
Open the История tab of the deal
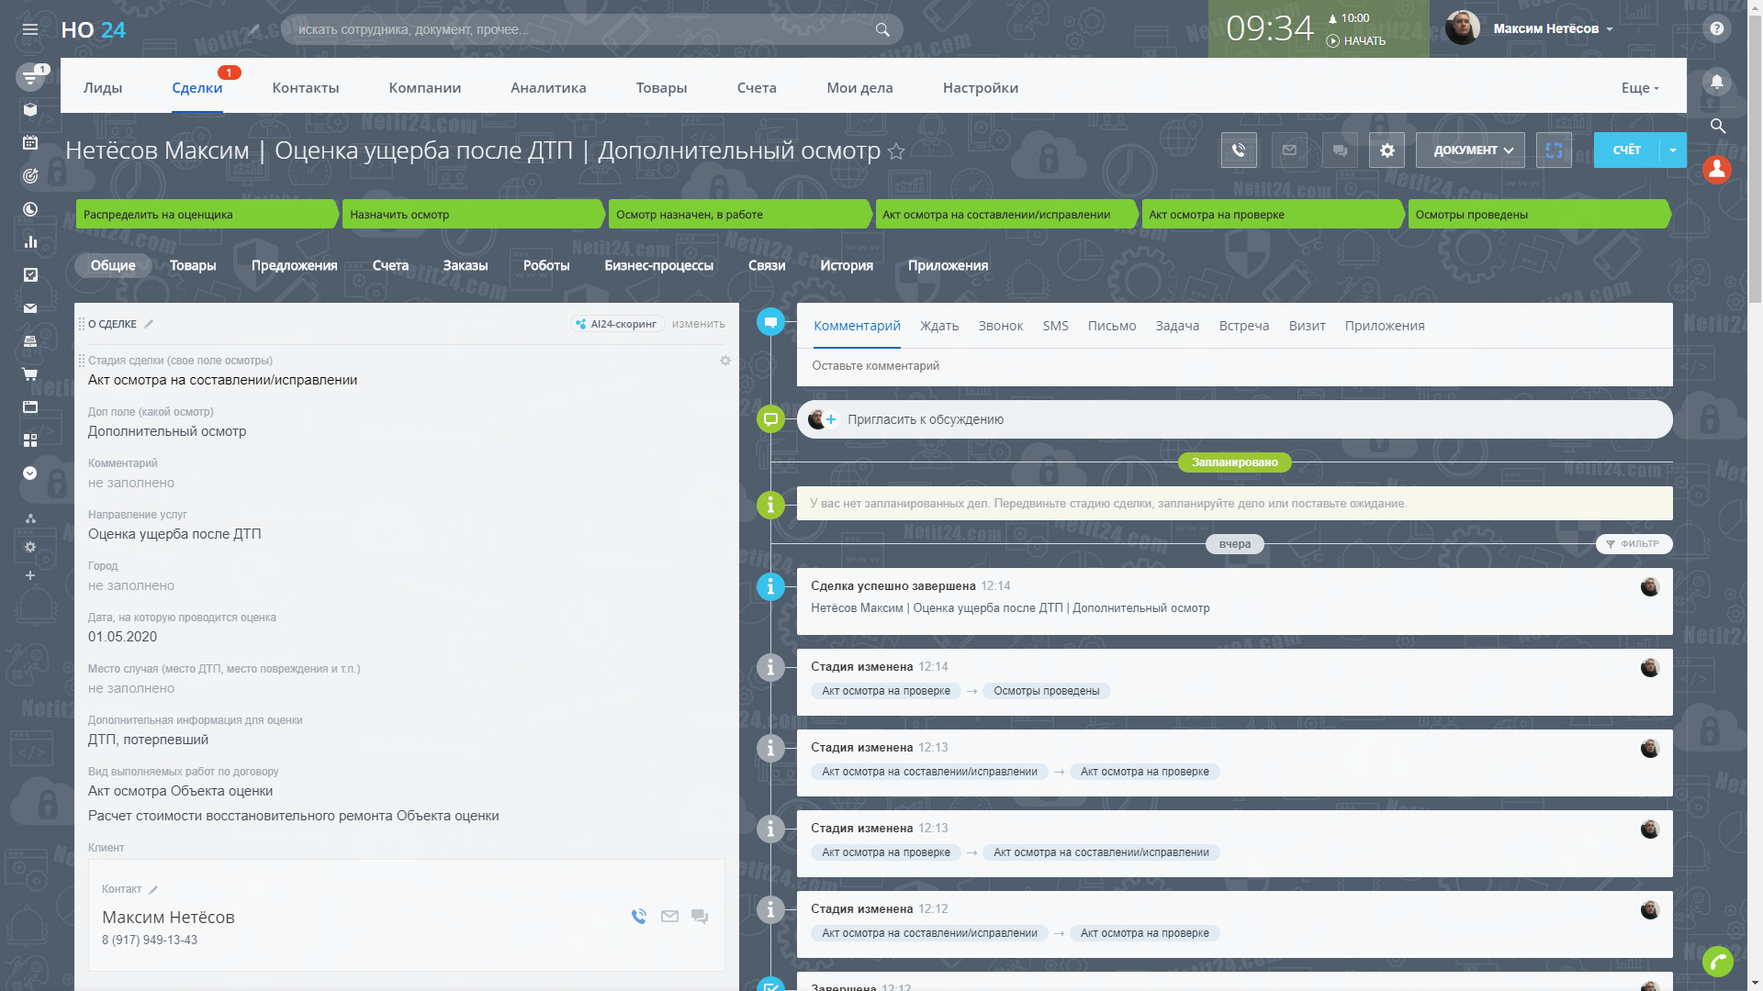coord(846,266)
